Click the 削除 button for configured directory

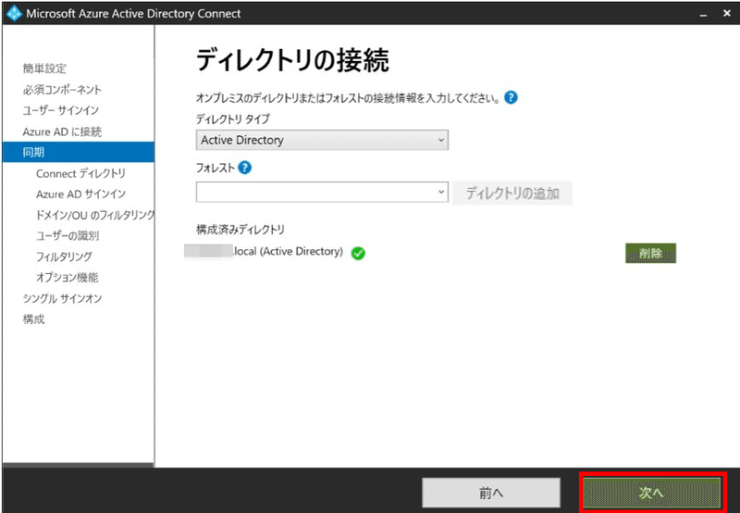pos(650,253)
